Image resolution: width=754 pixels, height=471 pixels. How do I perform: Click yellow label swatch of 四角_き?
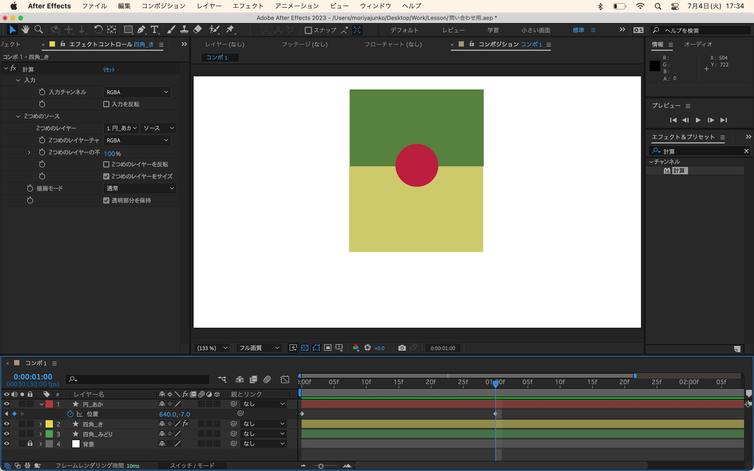[x=49, y=424]
